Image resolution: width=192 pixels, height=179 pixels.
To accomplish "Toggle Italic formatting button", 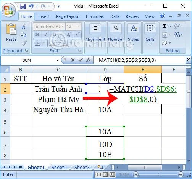I will coord(46,35).
